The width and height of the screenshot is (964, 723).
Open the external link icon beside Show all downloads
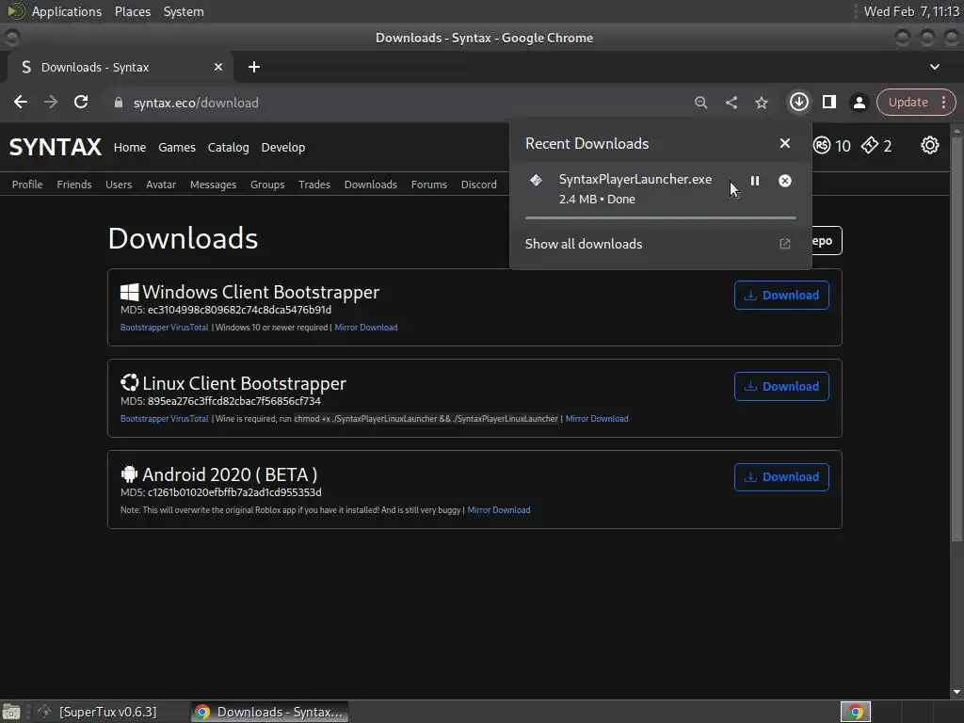click(784, 244)
